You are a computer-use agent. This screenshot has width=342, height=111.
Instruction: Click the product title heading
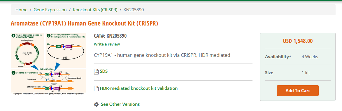[x=85, y=23]
